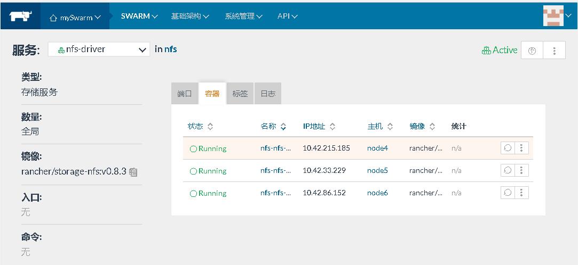The height and width of the screenshot is (265, 578).
Task: Click the Active service state label
Action: coord(500,50)
